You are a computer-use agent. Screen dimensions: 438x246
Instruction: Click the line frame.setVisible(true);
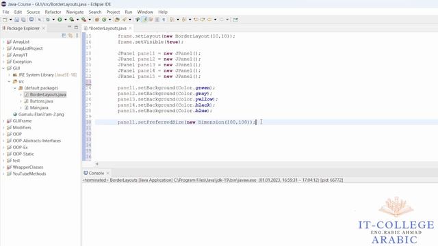click(x=151, y=42)
